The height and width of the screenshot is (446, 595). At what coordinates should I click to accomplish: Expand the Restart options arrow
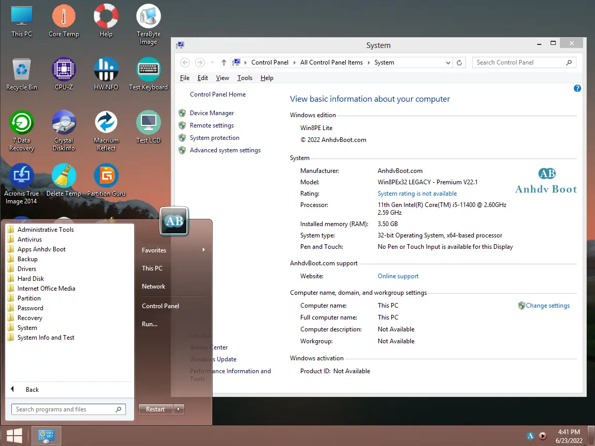click(x=179, y=409)
